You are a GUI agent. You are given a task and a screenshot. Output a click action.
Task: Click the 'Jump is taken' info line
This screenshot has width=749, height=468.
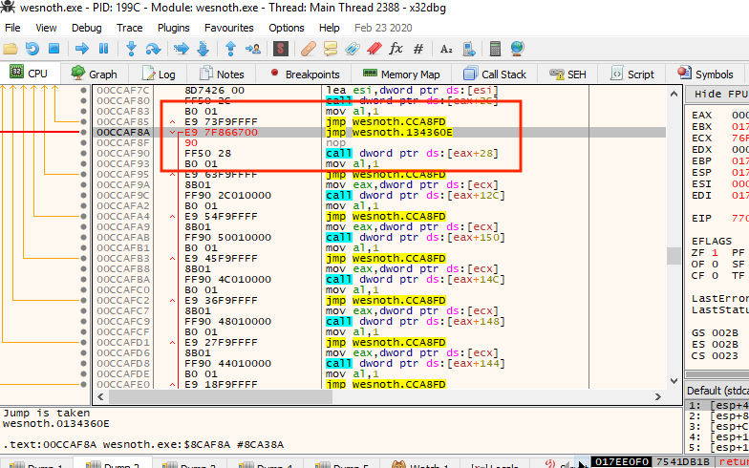pyautogui.click(x=46, y=413)
